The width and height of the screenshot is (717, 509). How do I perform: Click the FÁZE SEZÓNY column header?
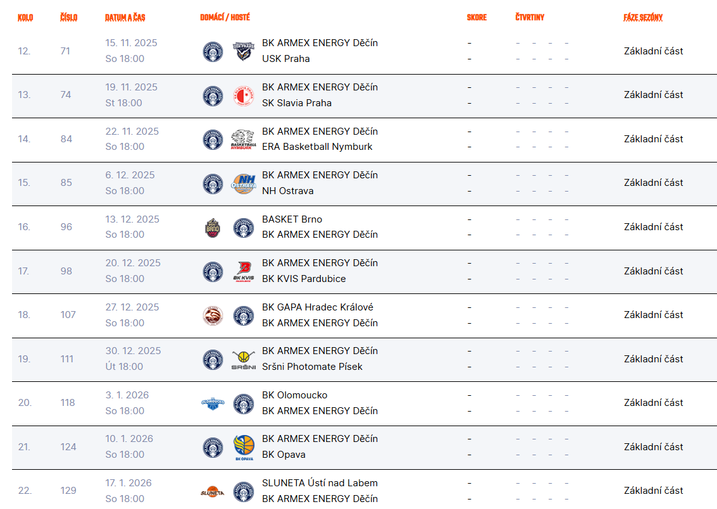coord(643,17)
